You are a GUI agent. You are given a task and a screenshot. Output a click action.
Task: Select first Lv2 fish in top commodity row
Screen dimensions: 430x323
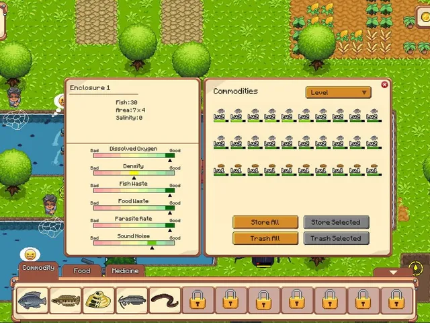pyautogui.click(x=221, y=115)
